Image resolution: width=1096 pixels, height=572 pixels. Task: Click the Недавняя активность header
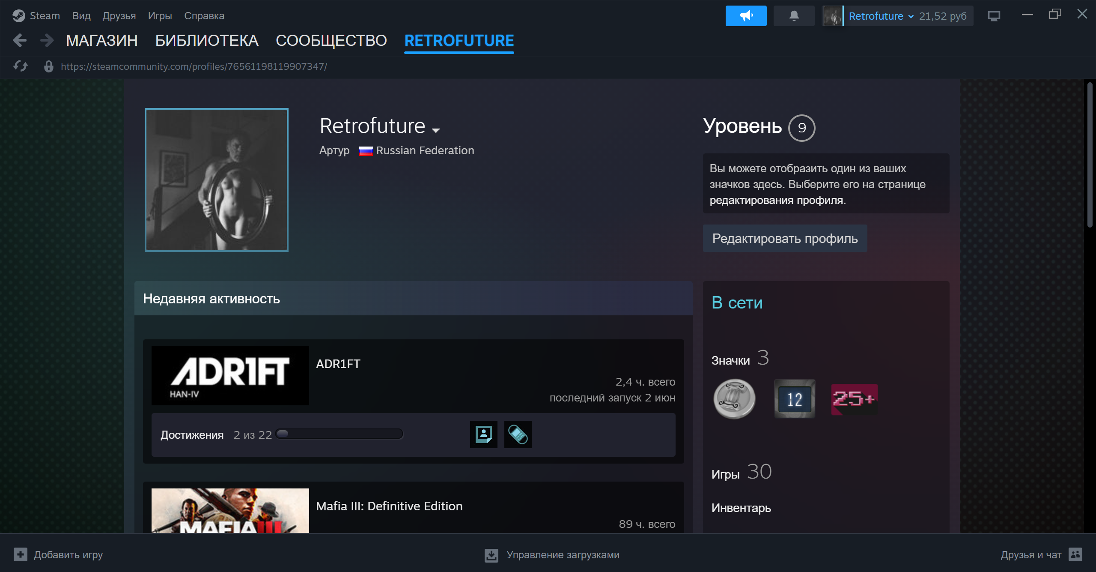pyautogui.click(x=414, y=299)
